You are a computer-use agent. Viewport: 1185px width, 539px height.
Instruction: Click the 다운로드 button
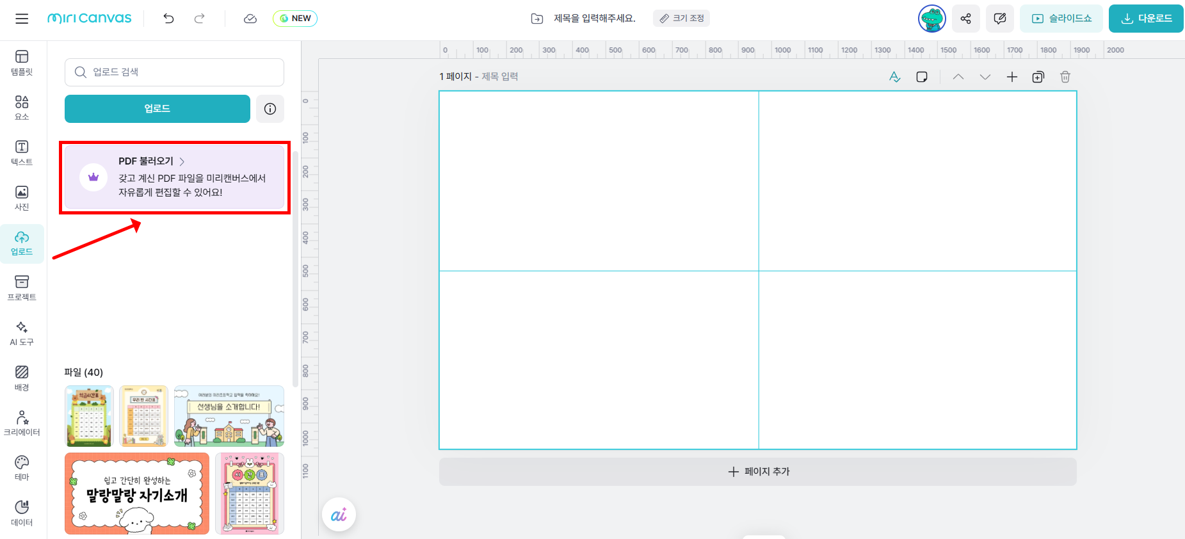[x=1145, y=19]
